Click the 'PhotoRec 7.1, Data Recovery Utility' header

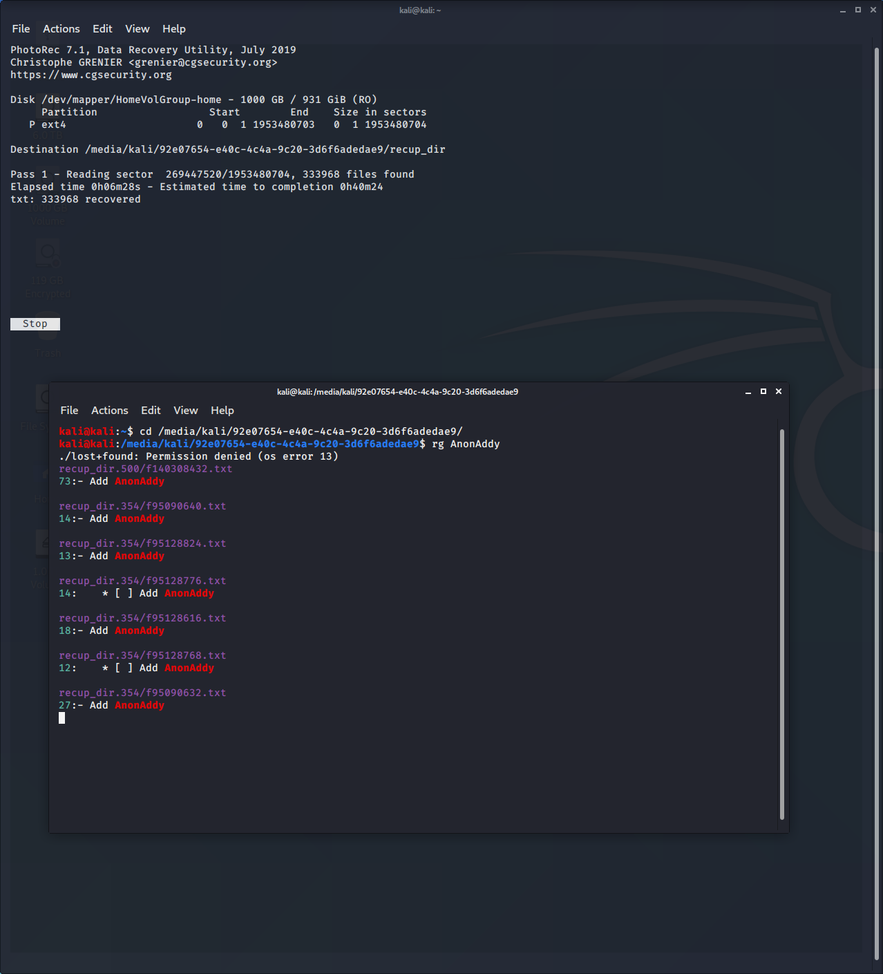[153, 50]
